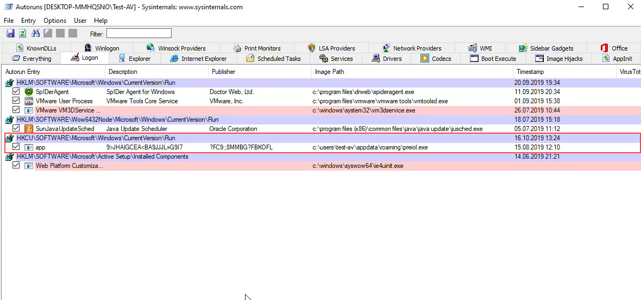Click the VMware User Process icon

(x=29, y=101)
